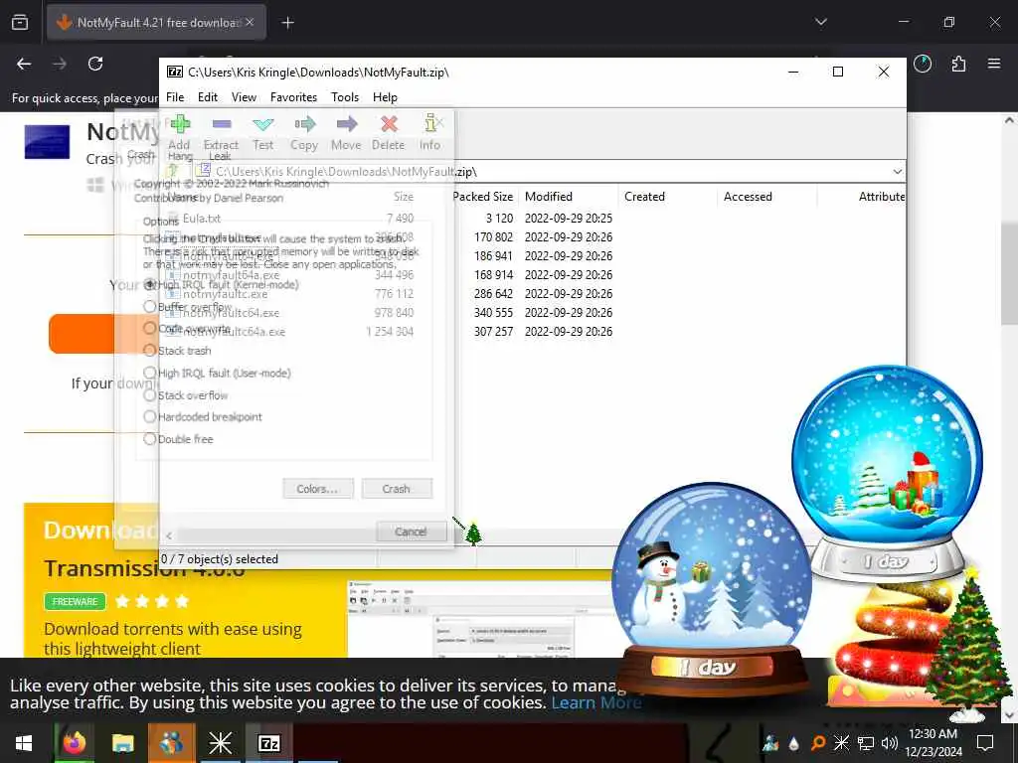Screen dimensions: 1018x763
Task: Open the File menu in 7-Zip
Action: (x=175, y=97)
